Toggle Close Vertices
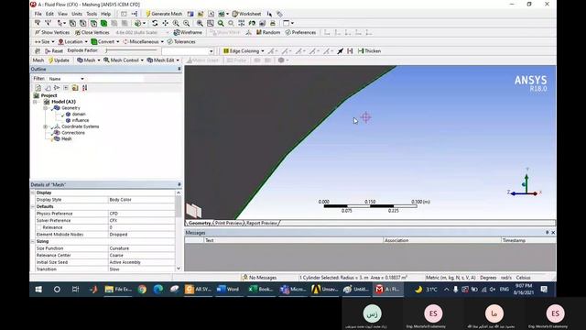Screen dimensions: 586x330 click(92, 33)
